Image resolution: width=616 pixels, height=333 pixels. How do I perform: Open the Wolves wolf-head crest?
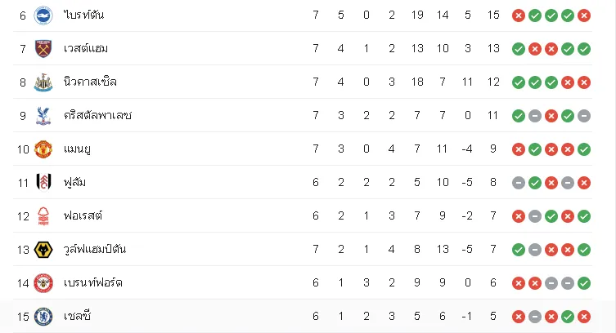point(43,250)
